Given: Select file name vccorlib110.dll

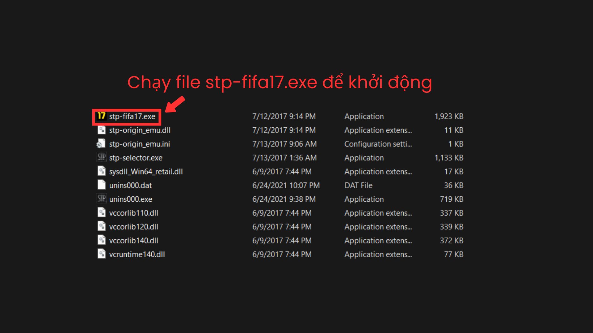Looking at the screenshot, I should tap(134, 213).
